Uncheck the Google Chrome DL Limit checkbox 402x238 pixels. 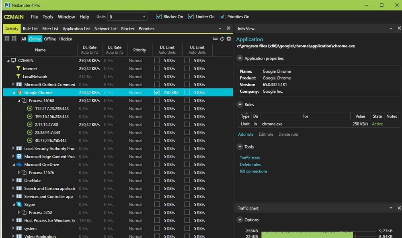click(x=157, y=92)
